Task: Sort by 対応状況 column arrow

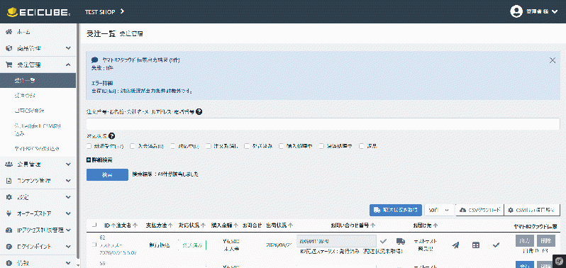Action: pos(203,225)
